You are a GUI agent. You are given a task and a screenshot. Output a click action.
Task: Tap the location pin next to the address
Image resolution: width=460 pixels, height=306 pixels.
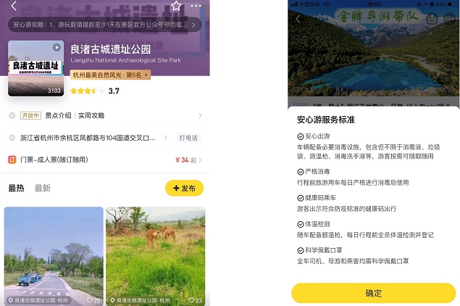12,138
